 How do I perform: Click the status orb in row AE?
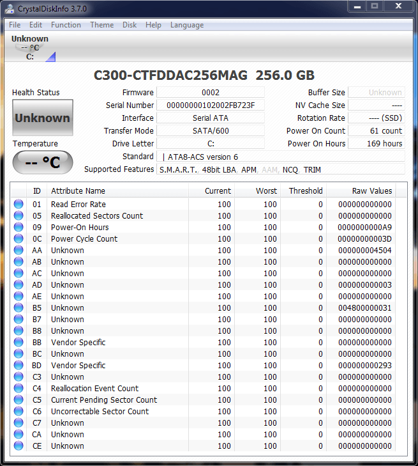pyautogui.click(x=19, y=297)
